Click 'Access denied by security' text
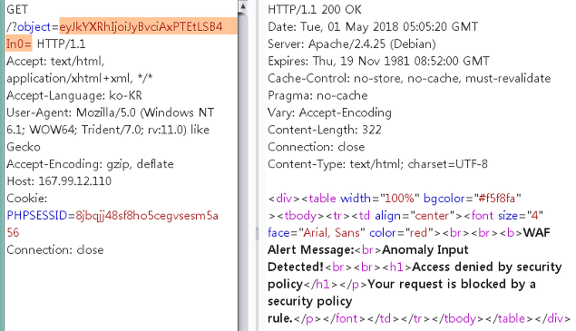 pyautogui.click(x=487, y=267)
